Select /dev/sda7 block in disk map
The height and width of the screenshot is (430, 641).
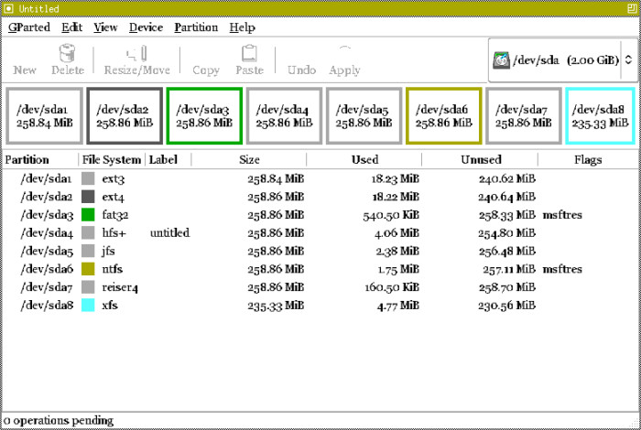[524, 116]
